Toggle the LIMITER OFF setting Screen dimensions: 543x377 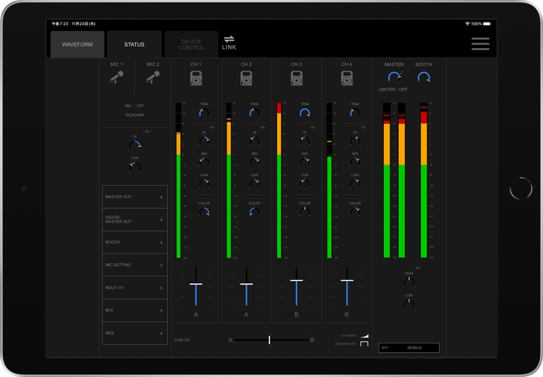pos(393,90)
